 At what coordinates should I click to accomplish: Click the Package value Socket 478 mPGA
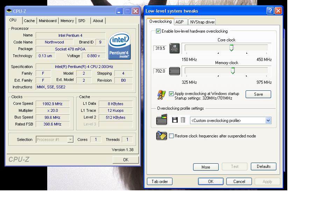click(x=70, y=49)
